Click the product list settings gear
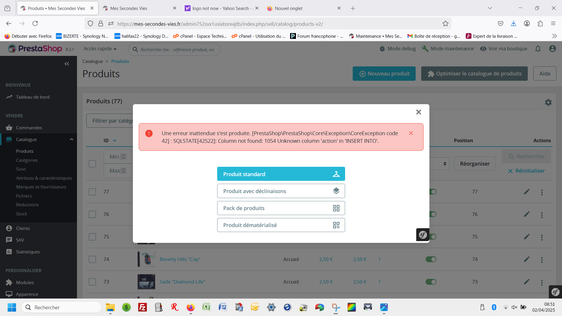The height and width of the screenshot is (316, 562). click(x=548, y=102)
